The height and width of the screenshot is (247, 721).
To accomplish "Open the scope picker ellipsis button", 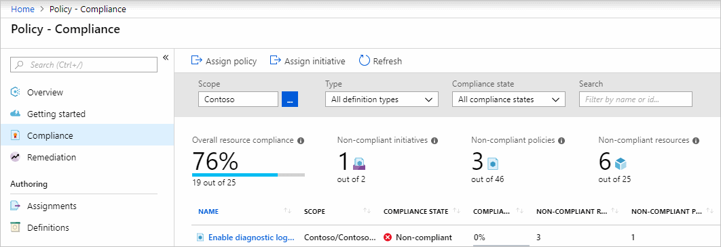I will coord(290,99).
